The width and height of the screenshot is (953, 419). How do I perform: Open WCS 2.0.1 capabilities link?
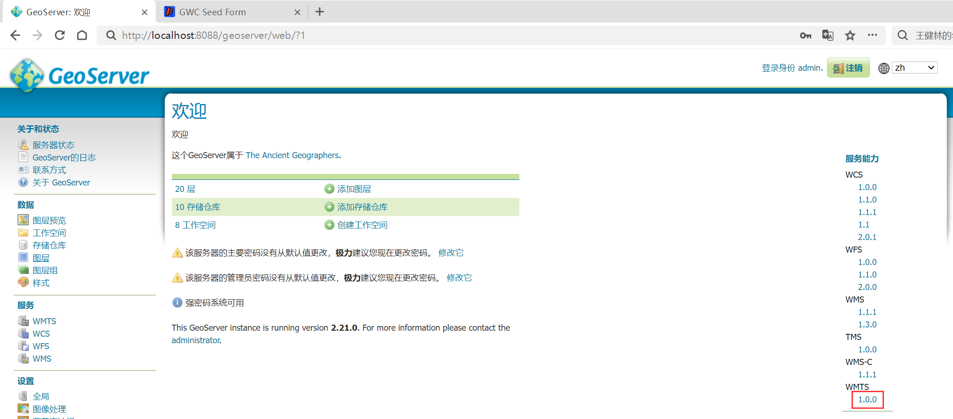coord(867,237)
